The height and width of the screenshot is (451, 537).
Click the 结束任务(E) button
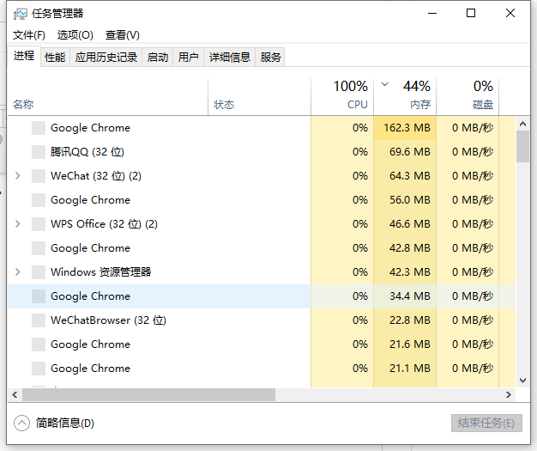coord(486,424)
